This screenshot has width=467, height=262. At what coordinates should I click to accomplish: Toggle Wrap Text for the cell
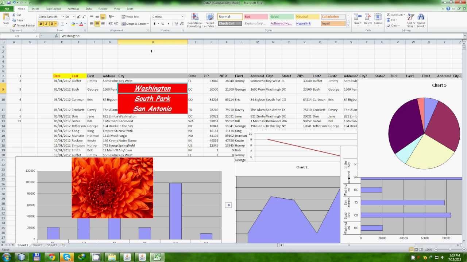point(130,17)
